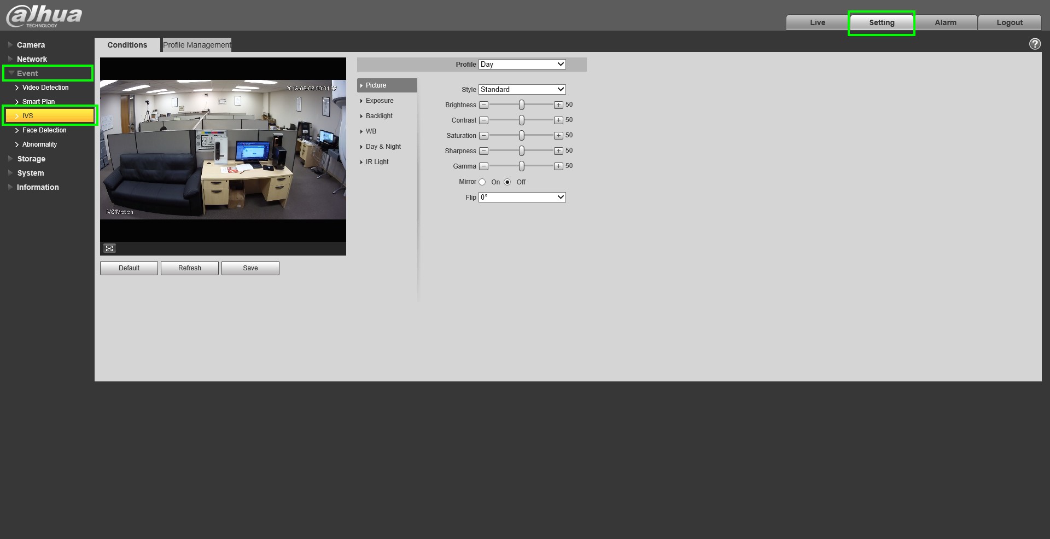Select IVS under Event

click(50, 116)
